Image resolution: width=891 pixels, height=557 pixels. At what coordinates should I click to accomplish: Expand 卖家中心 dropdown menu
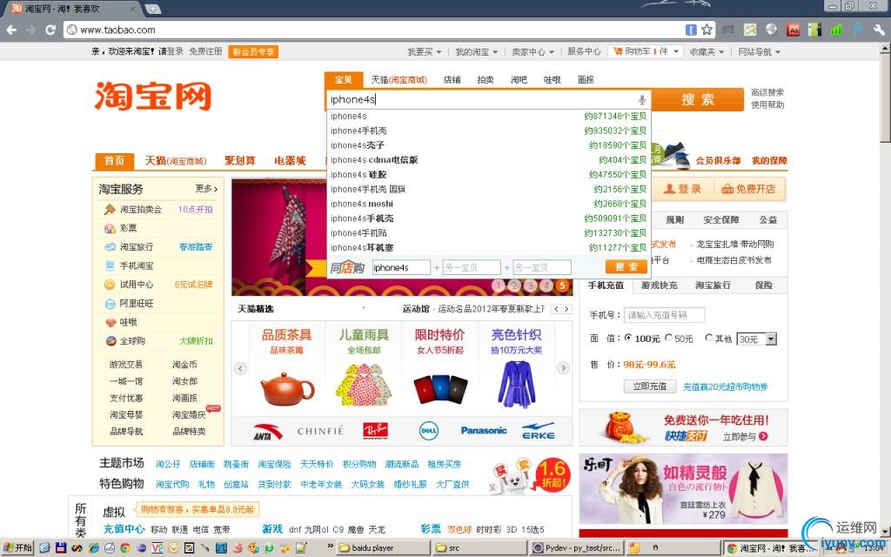coord(533,51)
